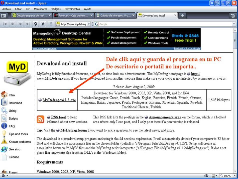Expand the address bar URL dropdown
238x179 pixels.
(x=89, y=24)
